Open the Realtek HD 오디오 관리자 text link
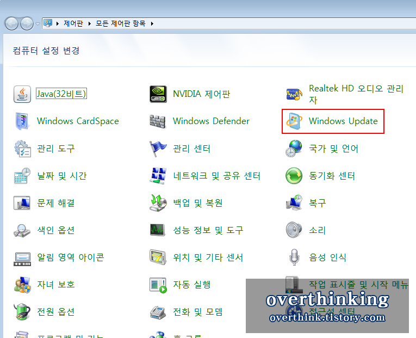 coord(356,94)
